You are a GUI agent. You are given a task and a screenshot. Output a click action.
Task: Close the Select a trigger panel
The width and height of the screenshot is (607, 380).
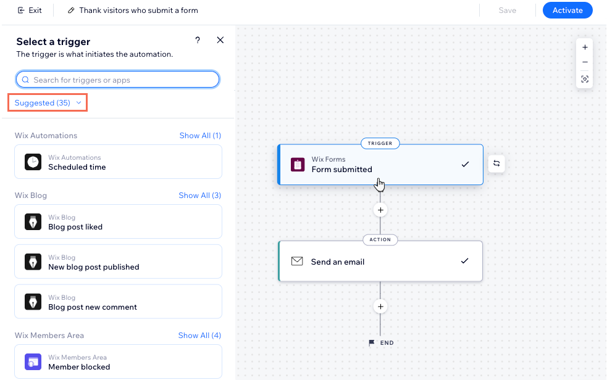coord(220,40)
